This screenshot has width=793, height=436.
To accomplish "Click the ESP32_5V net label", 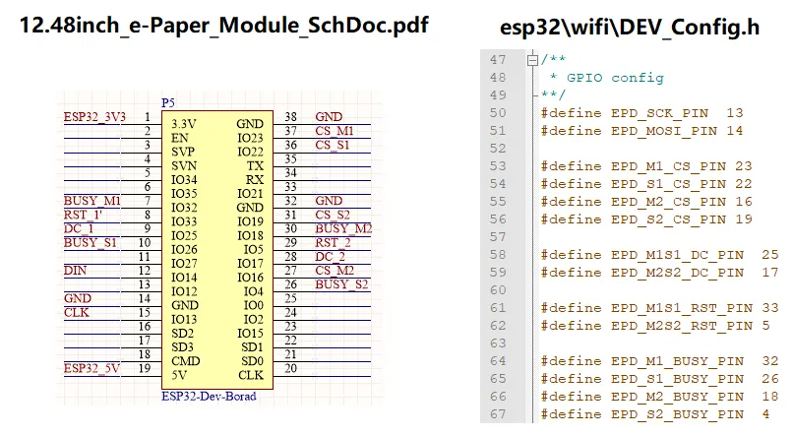I will tap(91, 368).
